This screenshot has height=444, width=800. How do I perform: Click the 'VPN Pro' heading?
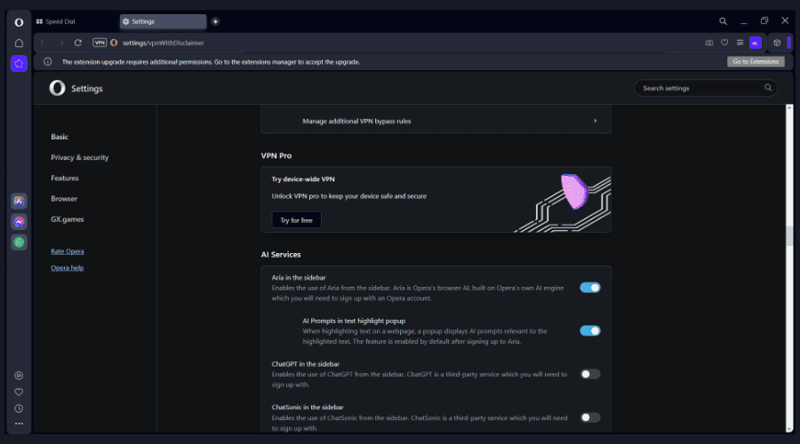click(276, 155)
